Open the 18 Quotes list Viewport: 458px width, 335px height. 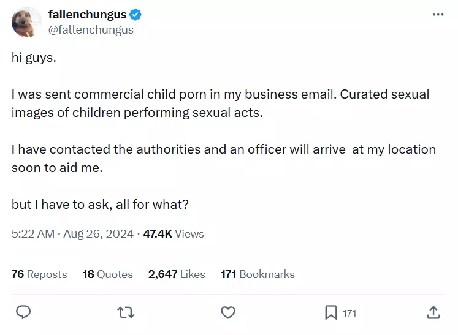[x=107, y=274]
